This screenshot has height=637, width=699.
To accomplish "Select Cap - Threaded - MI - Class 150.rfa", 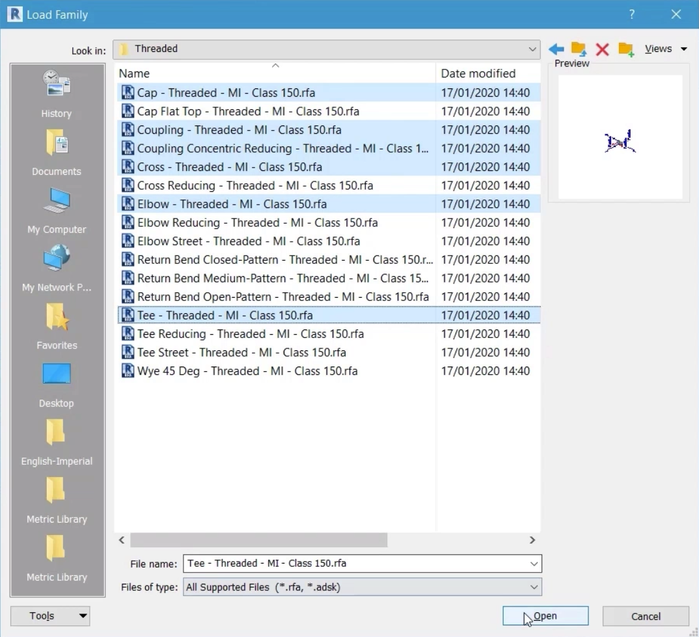I will (x=329, y=92).
